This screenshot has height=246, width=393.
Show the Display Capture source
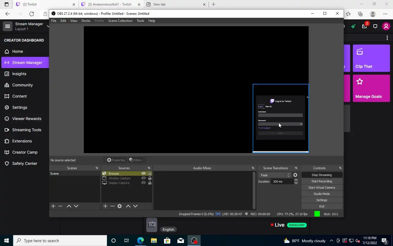[x=144, y=183]
